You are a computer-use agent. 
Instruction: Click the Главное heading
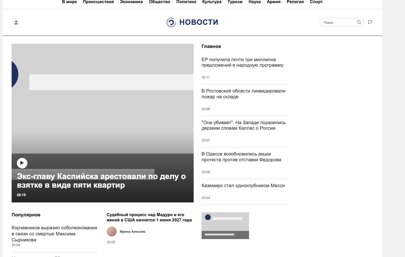211,46
